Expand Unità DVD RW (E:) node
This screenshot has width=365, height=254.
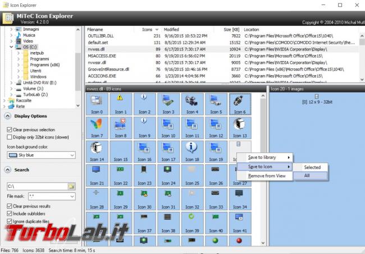(x=11, y=82)
